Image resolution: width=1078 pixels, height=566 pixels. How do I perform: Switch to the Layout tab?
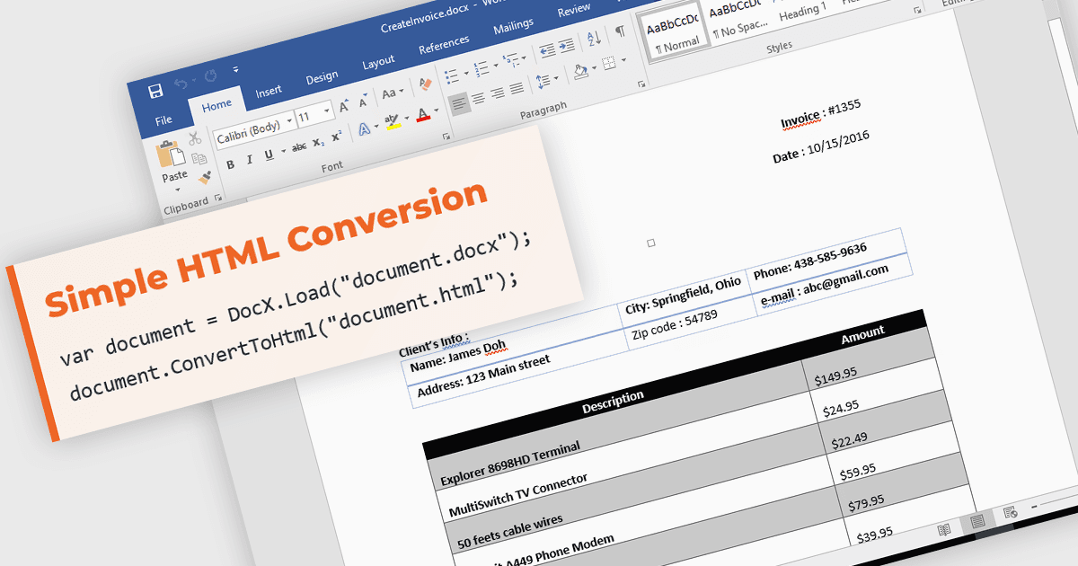[x=378, y=63]
